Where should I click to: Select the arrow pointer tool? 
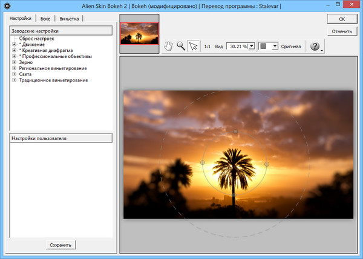(x=193, y=46)
